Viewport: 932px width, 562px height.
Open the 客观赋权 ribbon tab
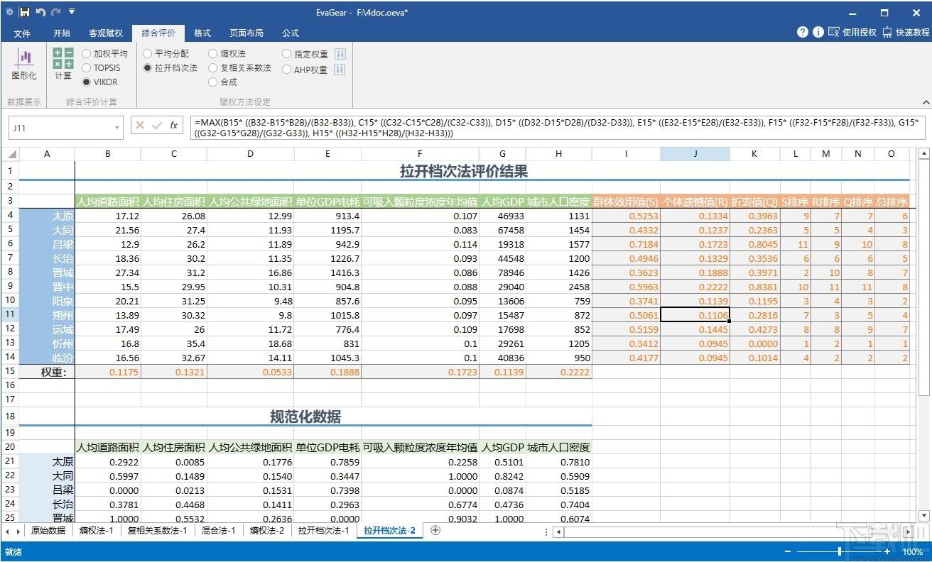pyautogui.click(x=106, y=33)
